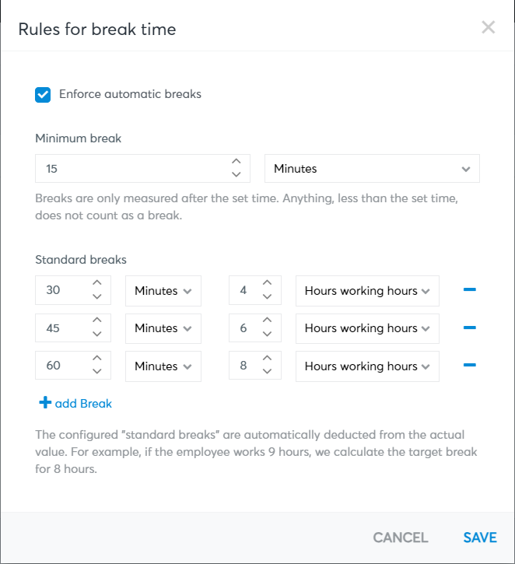Cancel the break time dialog
The image size is (515, 564).
[x=401, y=538]
